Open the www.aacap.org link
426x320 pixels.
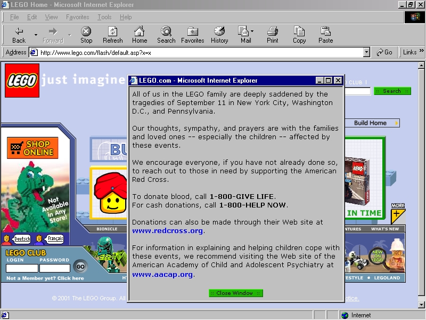click(x=162, y=275)
